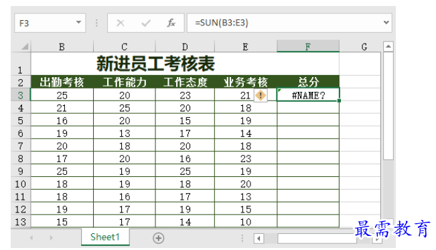Select row 2 header
436x250 pixels.
(x=21, y=82)
